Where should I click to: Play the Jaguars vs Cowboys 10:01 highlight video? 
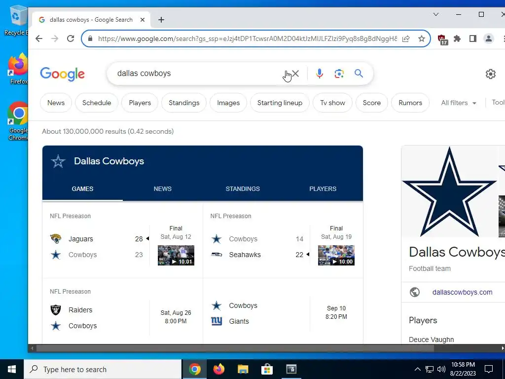coord(176,255)
